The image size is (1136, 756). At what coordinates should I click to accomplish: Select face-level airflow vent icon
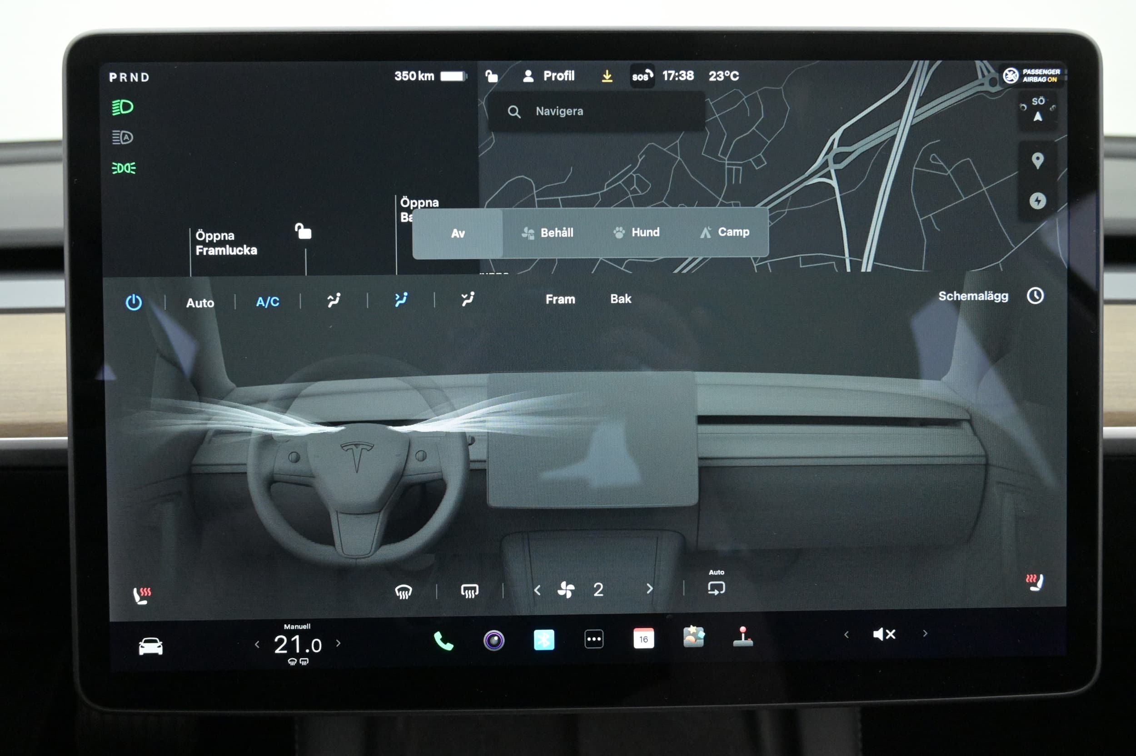(x=401, y=300)
